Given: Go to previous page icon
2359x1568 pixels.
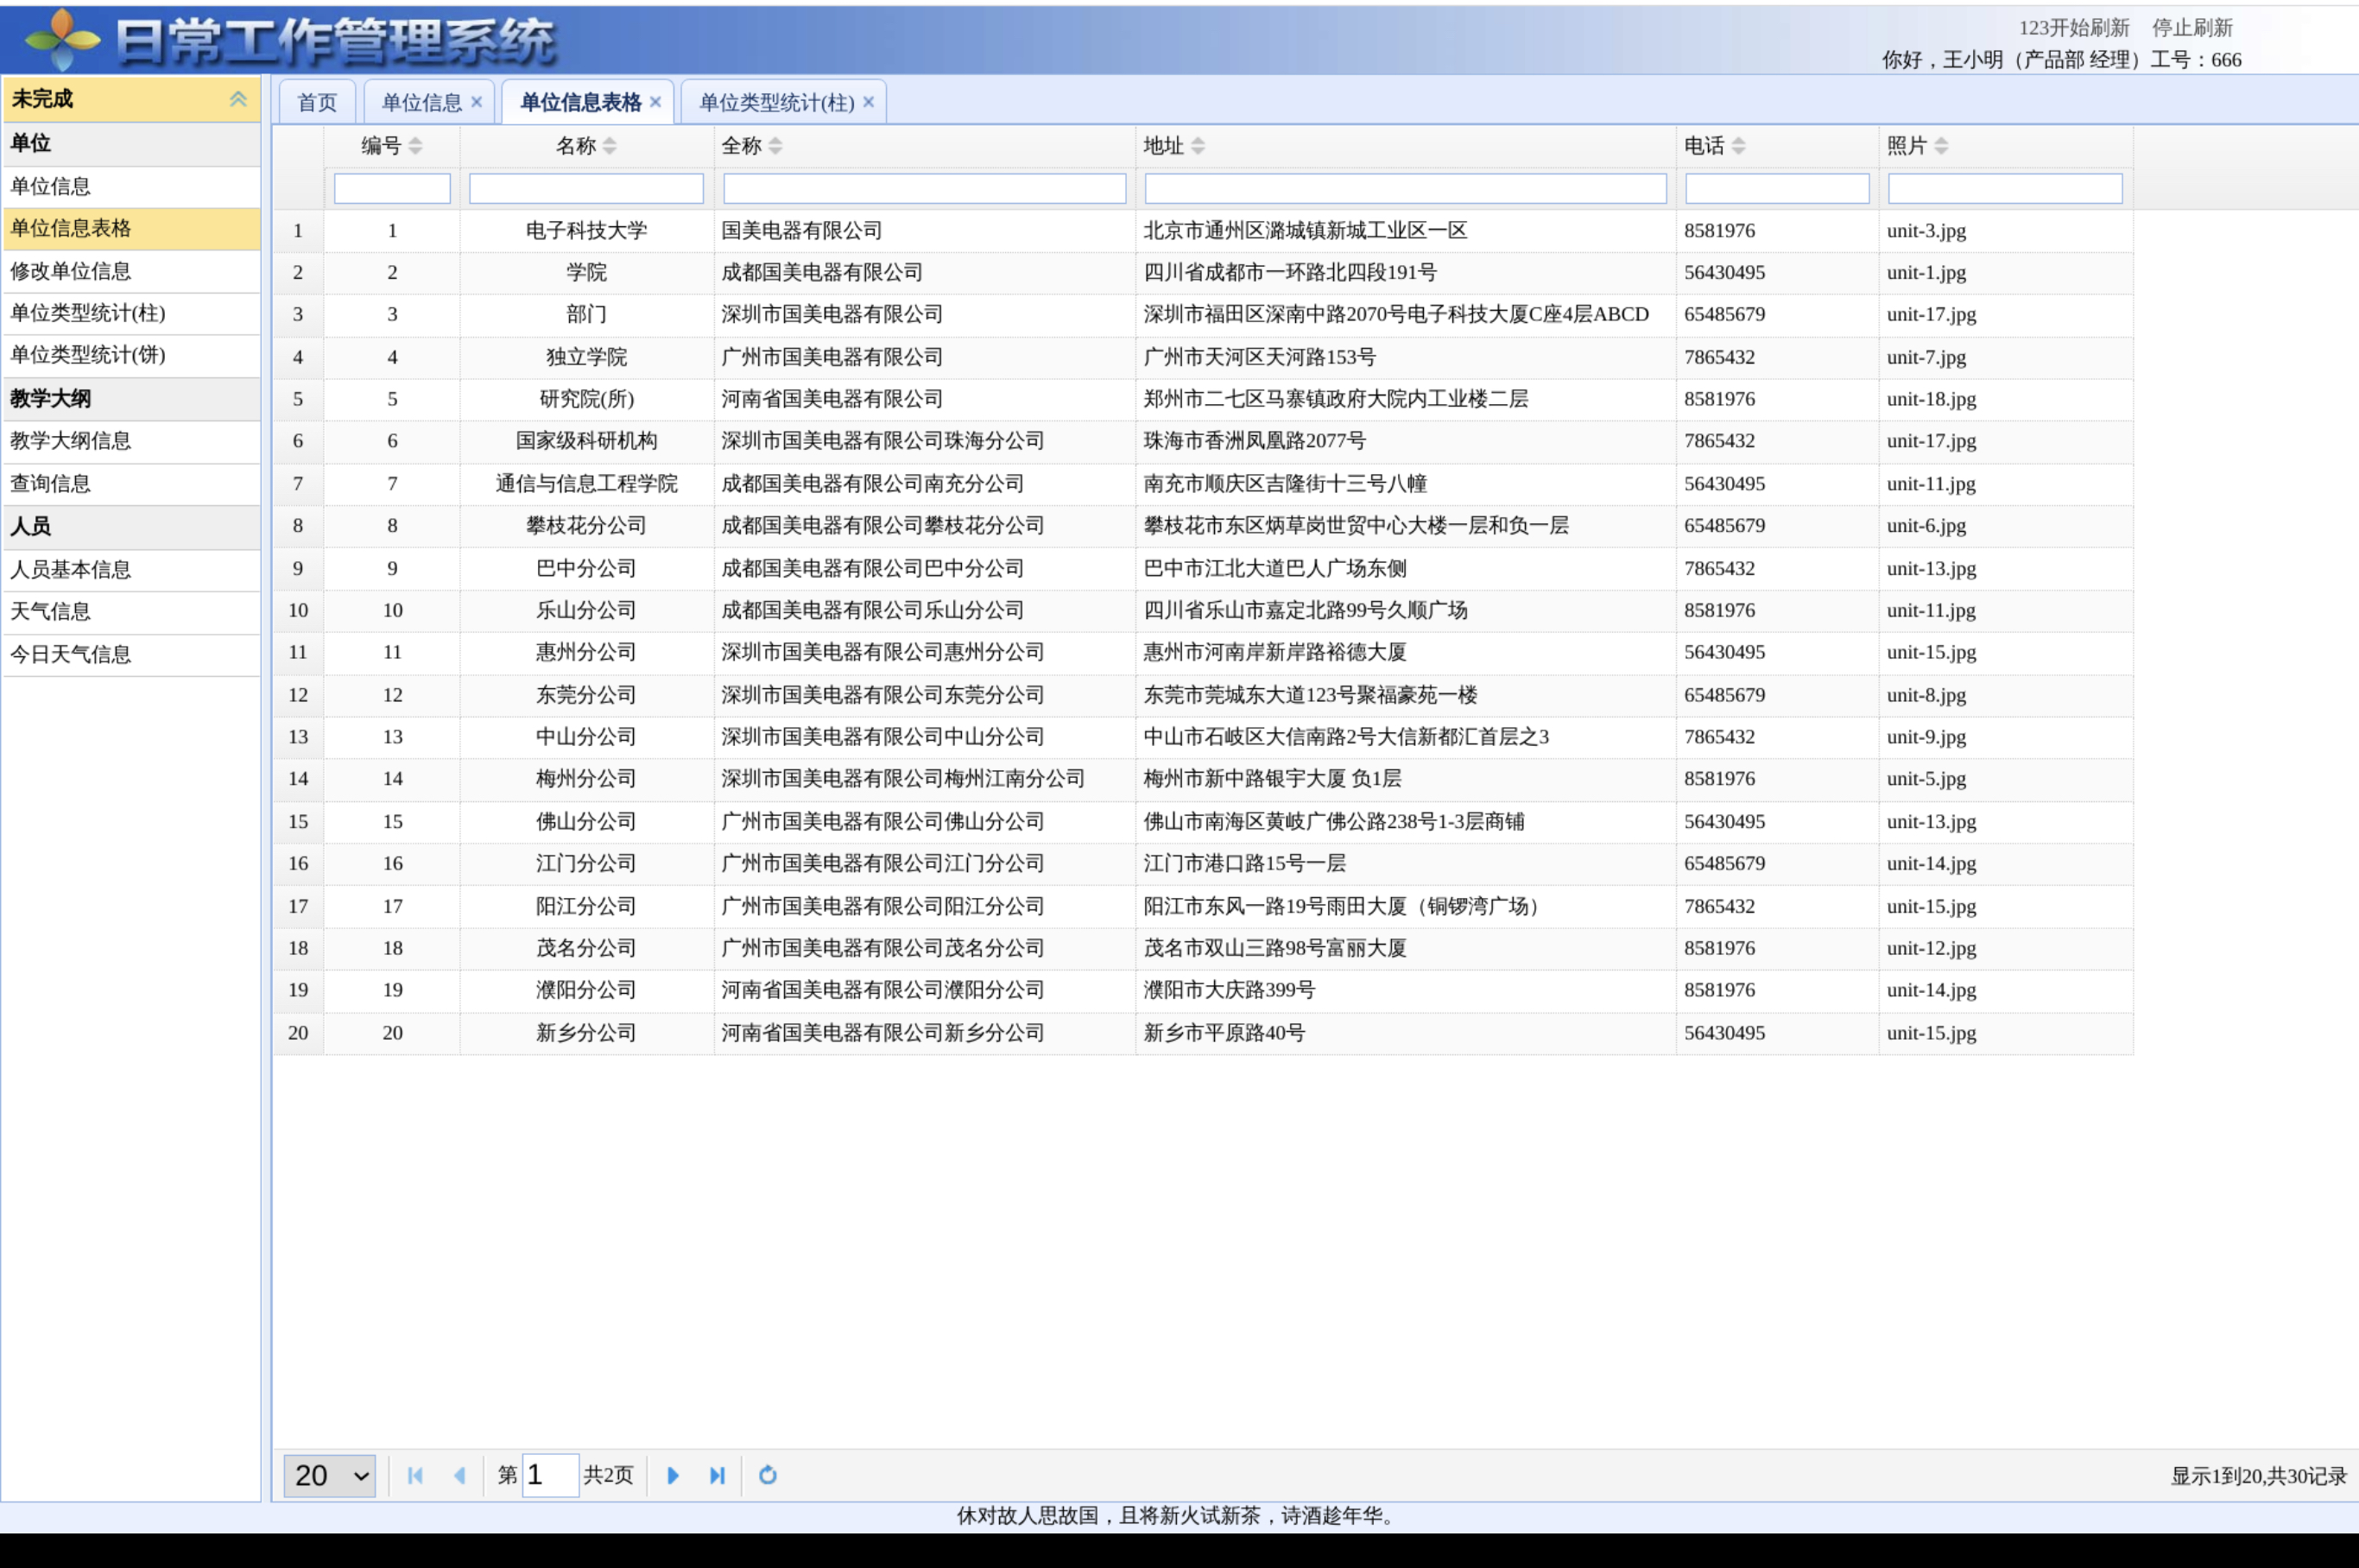Looking at the screenshot, I should point(460,1475).
